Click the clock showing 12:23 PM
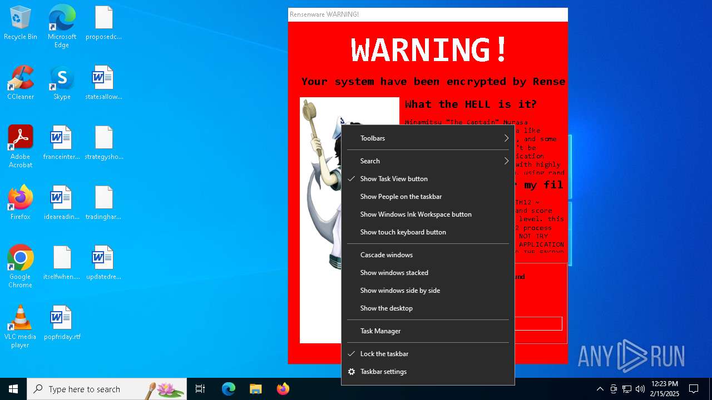The image size is (712, 400). (664, 389)
